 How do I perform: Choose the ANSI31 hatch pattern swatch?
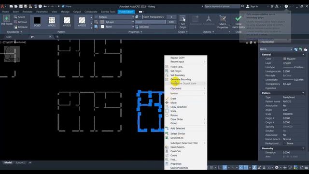click(x=67, y=20)
